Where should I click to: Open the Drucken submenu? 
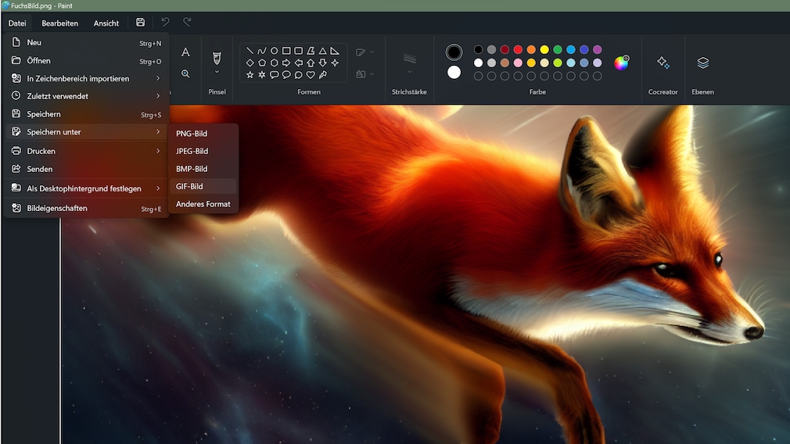click(x=86, y=151)
